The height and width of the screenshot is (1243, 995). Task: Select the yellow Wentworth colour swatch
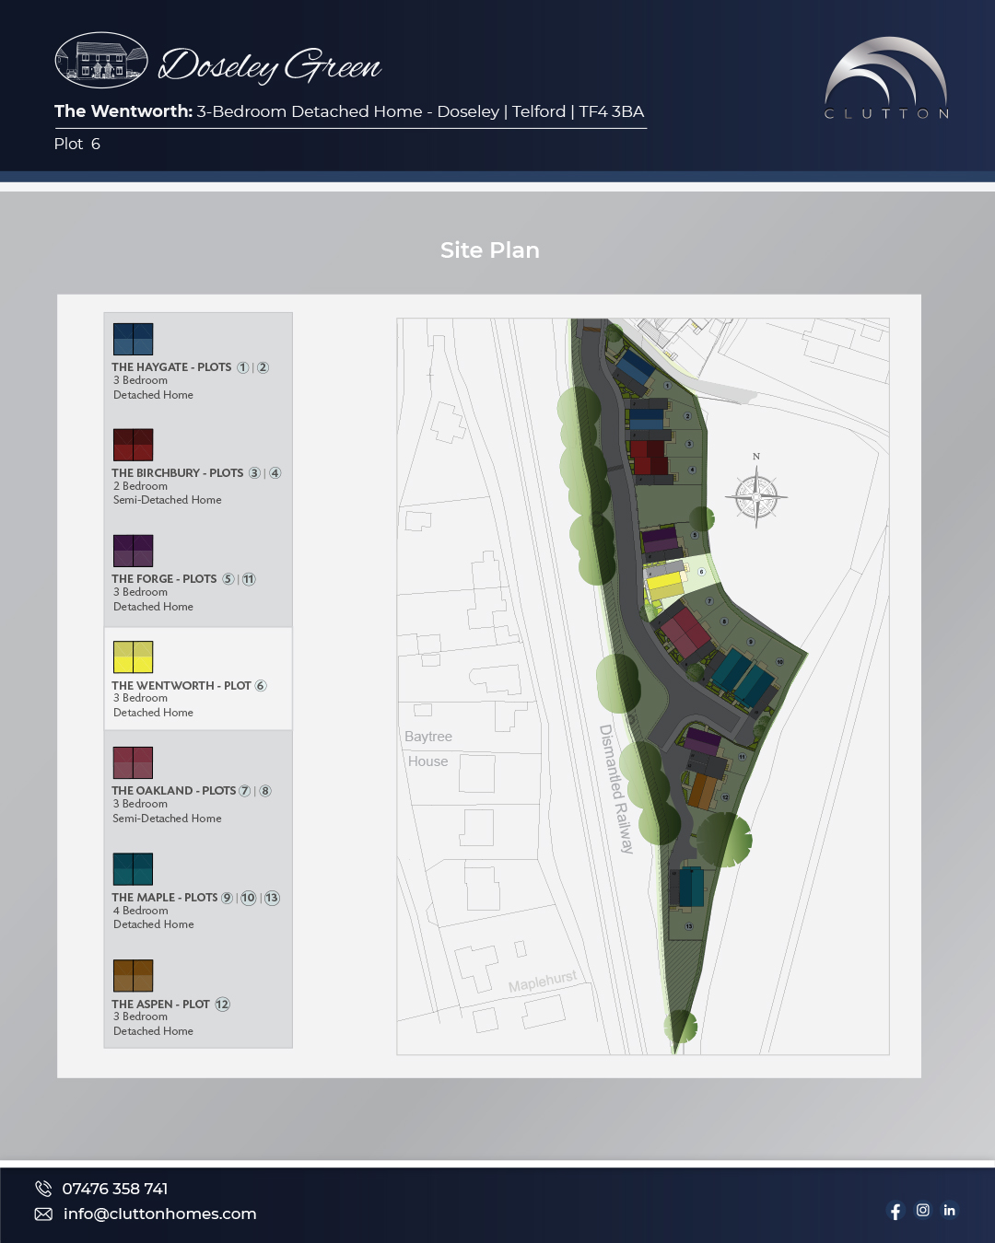click(134, 657)
